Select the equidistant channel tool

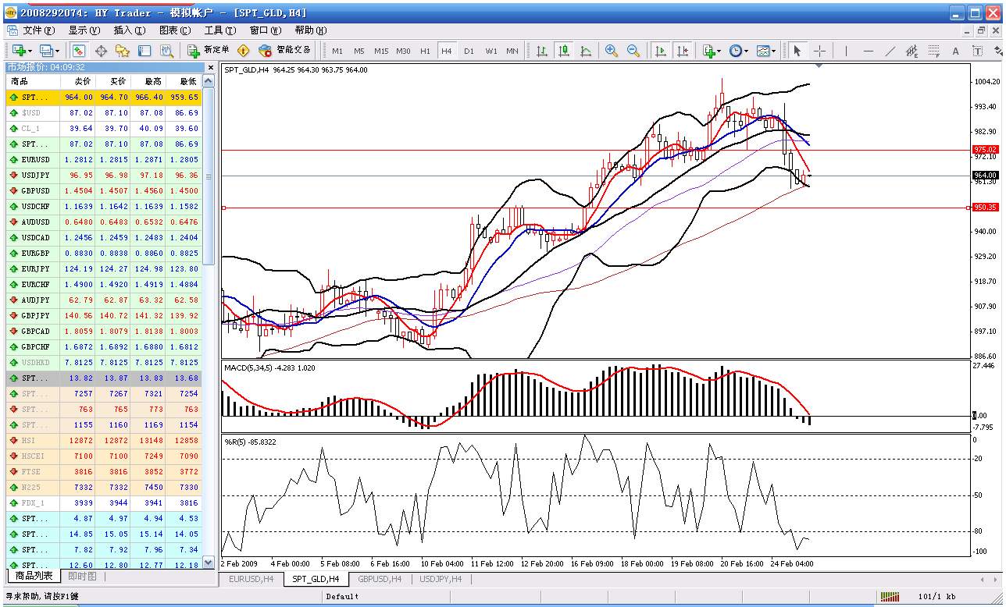[911, 51]
